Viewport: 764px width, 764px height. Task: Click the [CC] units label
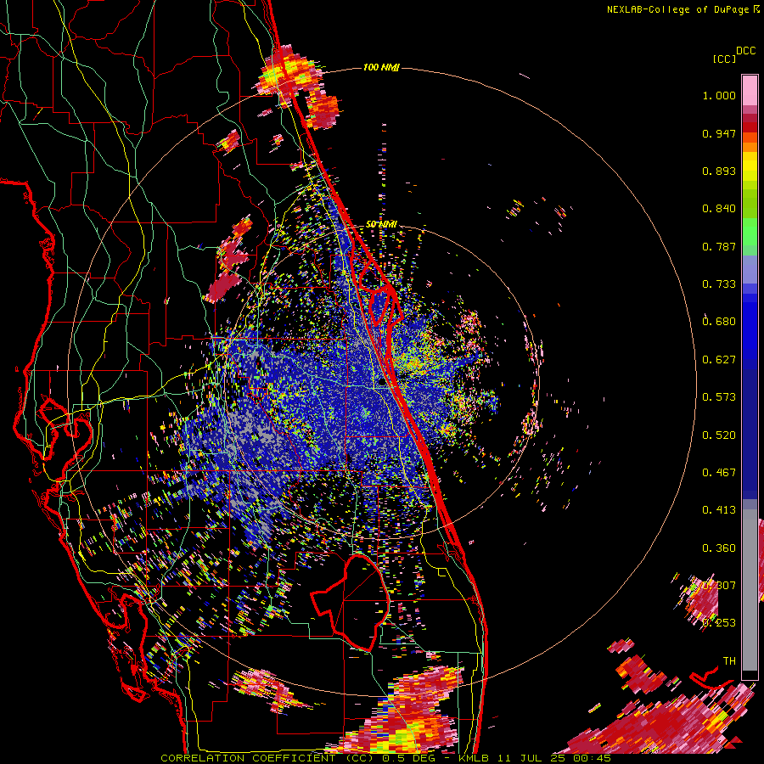724,59
